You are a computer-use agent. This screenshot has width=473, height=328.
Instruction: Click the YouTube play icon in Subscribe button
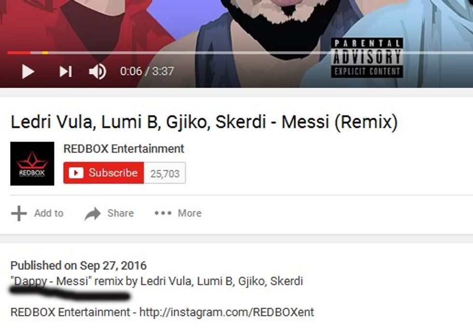(76, 173)
